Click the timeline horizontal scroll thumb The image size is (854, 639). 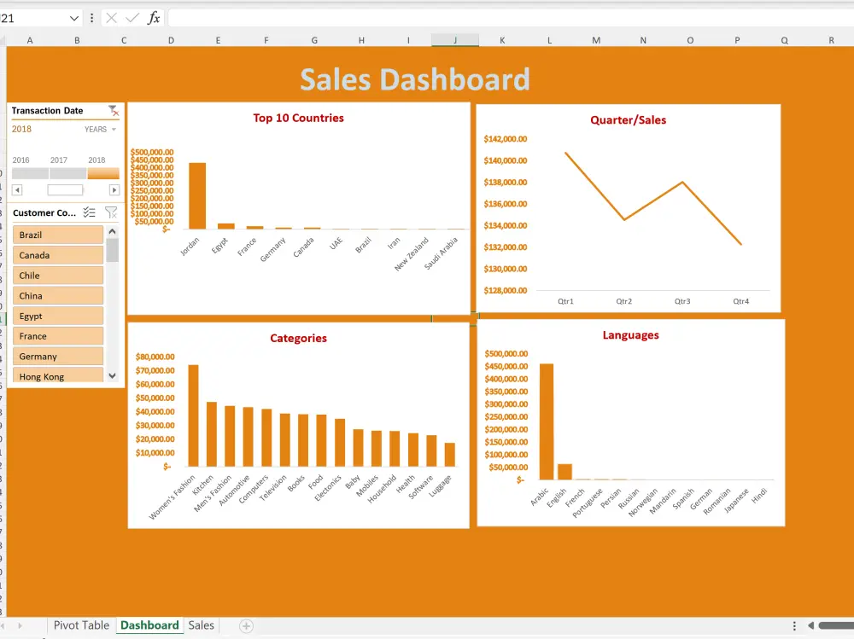coord(66,190)
